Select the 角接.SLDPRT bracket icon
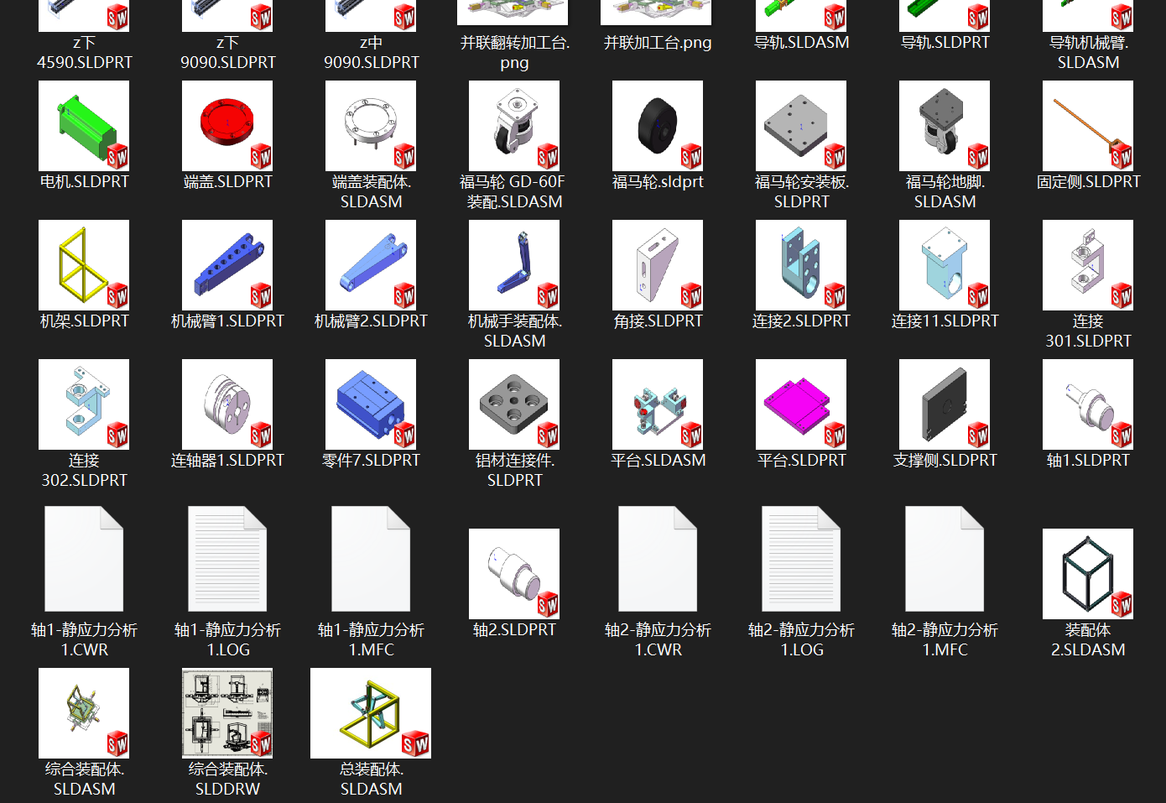Screen dimensions: 1166x803 coord(658,265)
